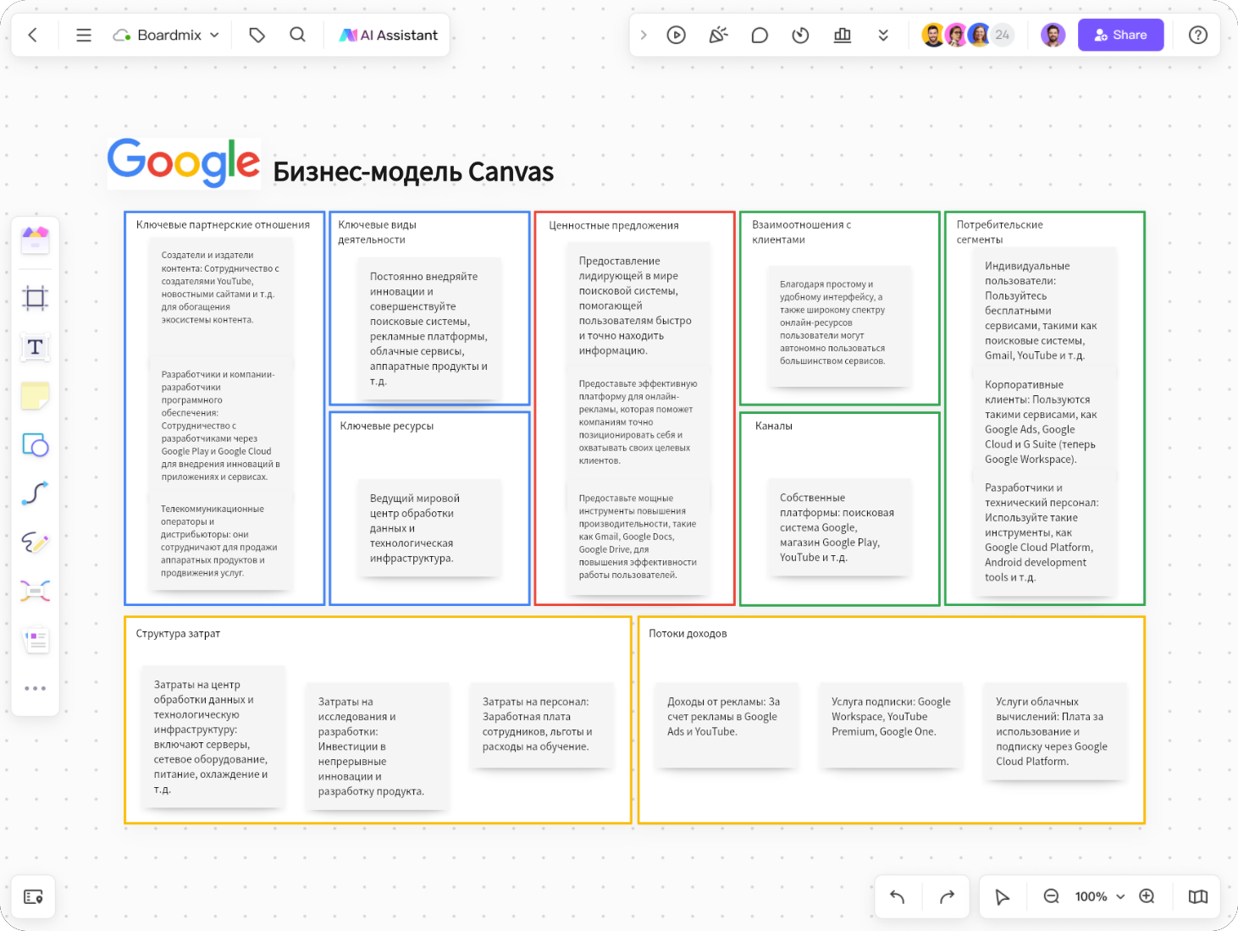Select note 'Благодаря простому и удобному интерфейсу'
The height and width of the screenshot is (931, 1238).
click(x=840, y=326)
